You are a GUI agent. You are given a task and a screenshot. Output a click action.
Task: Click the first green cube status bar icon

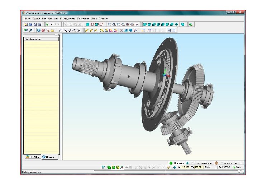[109, 167]
